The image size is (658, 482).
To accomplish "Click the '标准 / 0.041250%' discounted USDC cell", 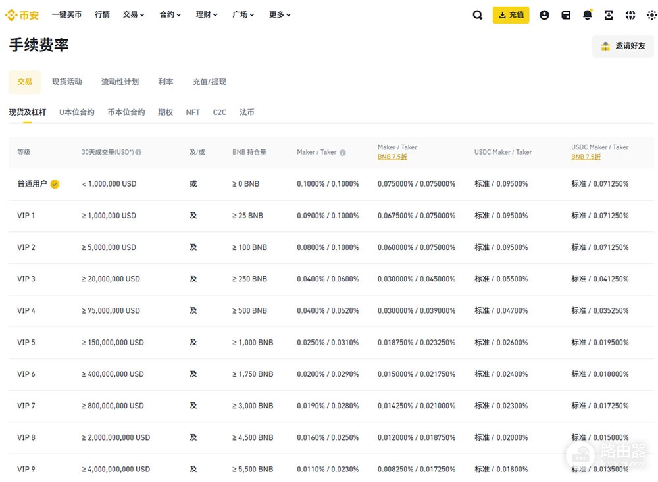I will (599, 279).
